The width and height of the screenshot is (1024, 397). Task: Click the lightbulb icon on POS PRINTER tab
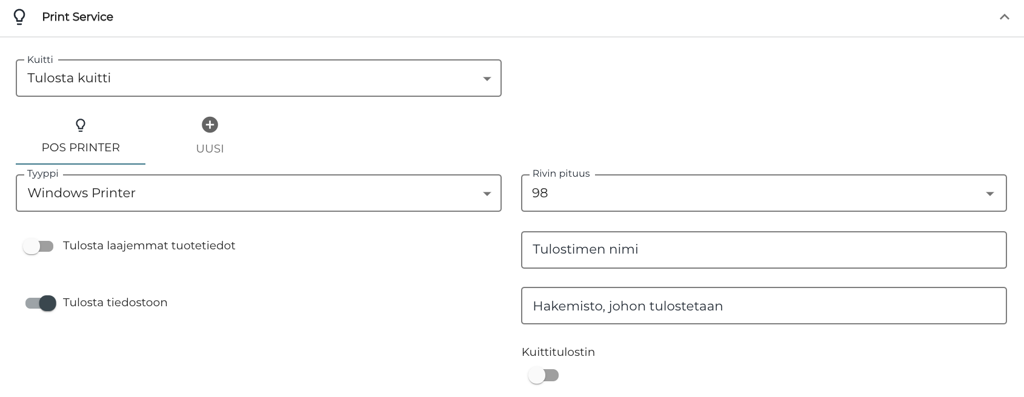[81, 125]
